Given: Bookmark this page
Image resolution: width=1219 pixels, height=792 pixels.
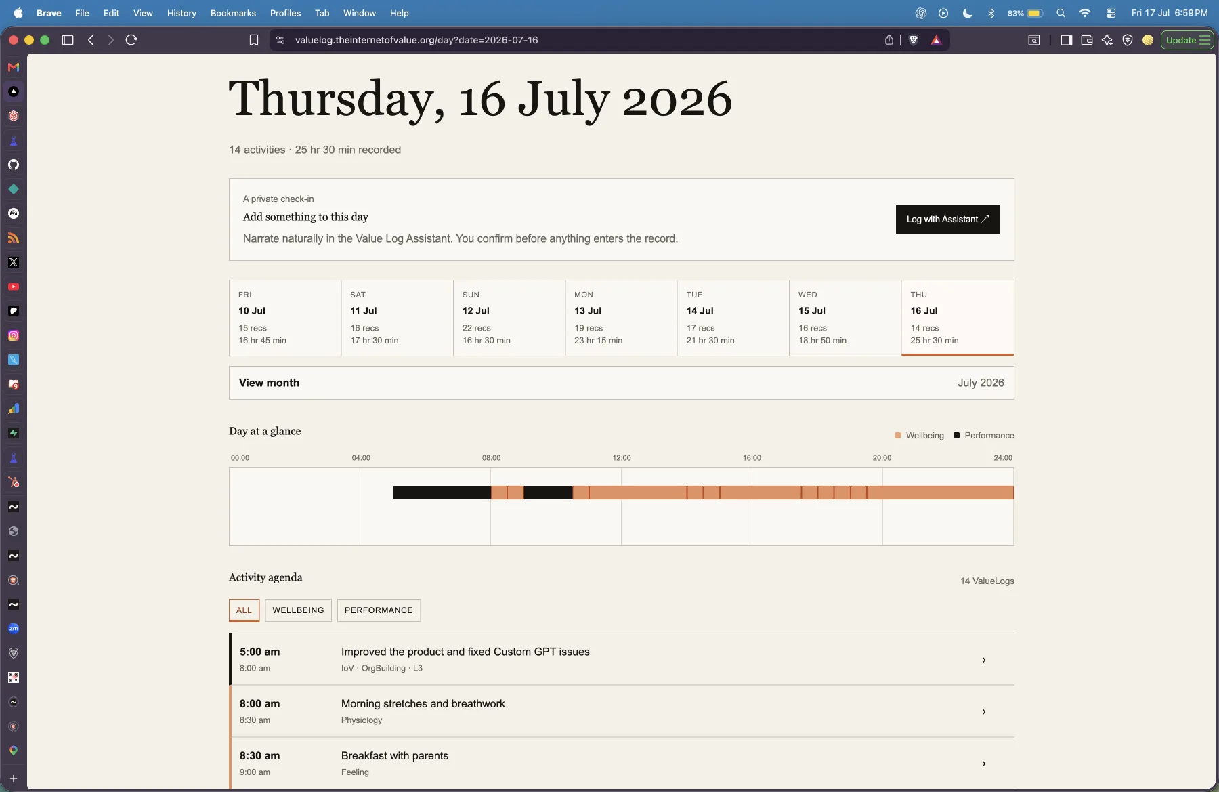Looking at the screenshot, I should coord(254,40).
